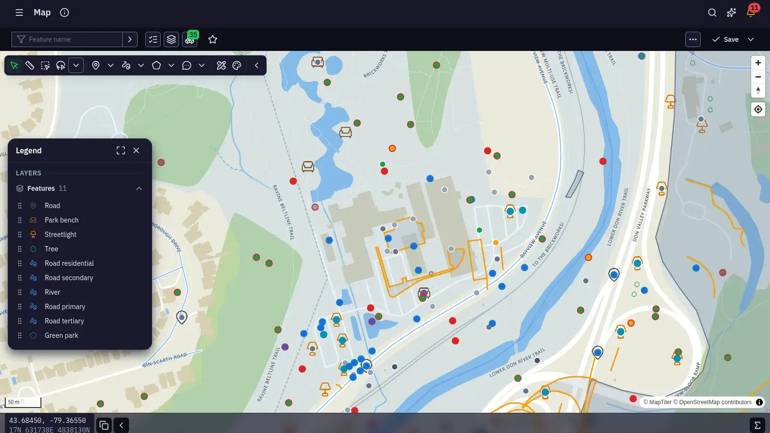Select the line drawing tool

[x=126, y=65]
